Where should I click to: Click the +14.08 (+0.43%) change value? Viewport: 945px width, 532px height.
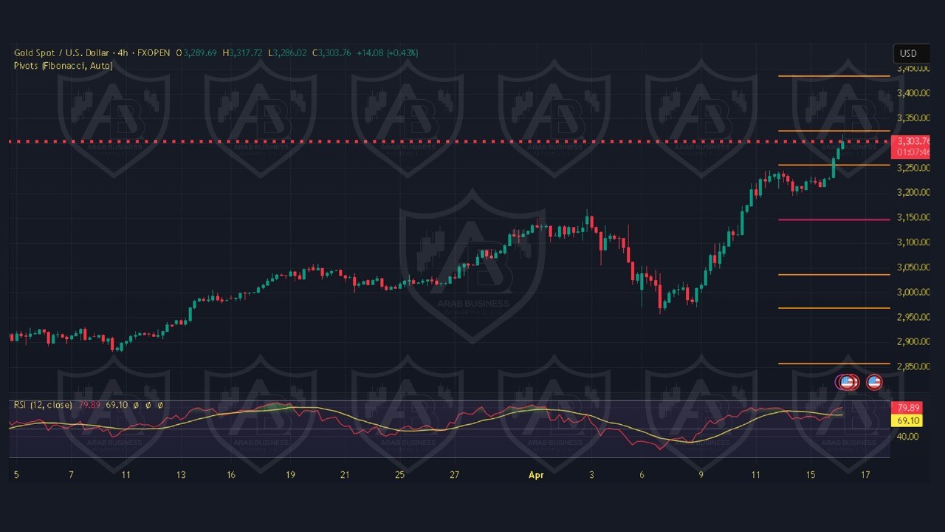pyautogui.click(x=387, y=53)
